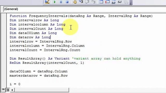Viewport: 166px width, 93px height.
Task: Click the 'Dim ResultArray() As Variant' statement
Action: [40, 59]
